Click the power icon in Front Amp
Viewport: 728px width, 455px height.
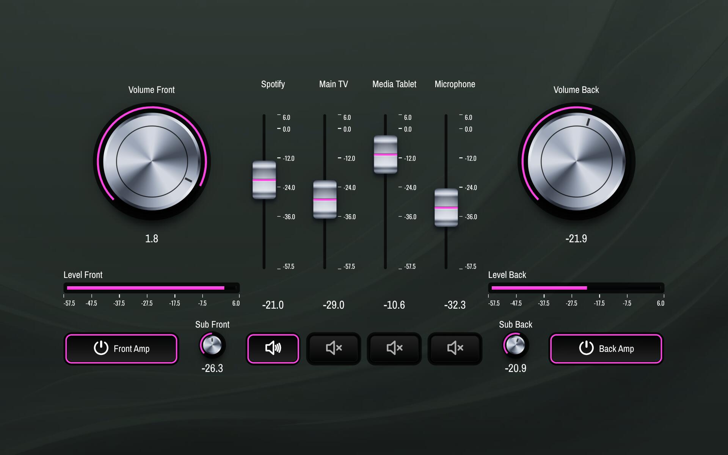click(101, 348)
